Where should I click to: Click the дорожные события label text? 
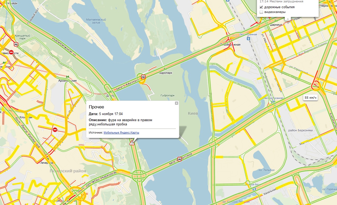279,7
